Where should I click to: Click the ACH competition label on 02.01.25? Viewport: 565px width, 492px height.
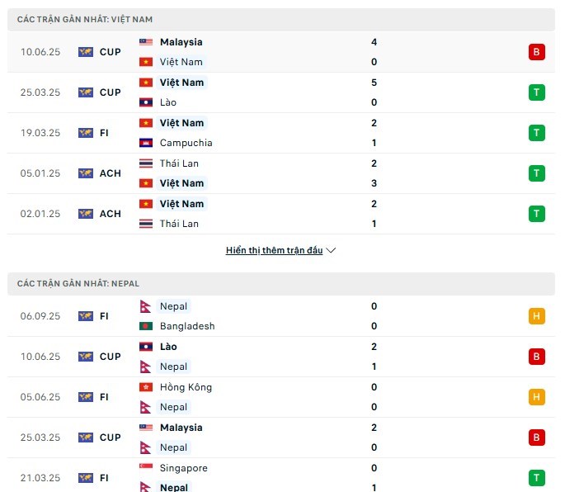pyautogui.click(x=111, y=214)
